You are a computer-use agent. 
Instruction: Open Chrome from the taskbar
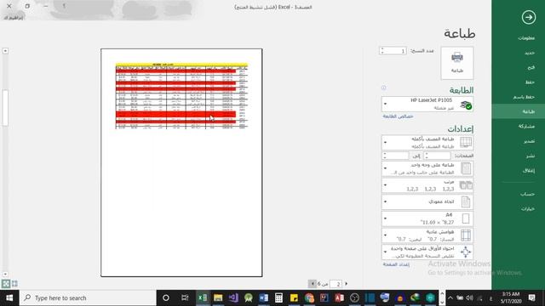(x=309, y=297)
